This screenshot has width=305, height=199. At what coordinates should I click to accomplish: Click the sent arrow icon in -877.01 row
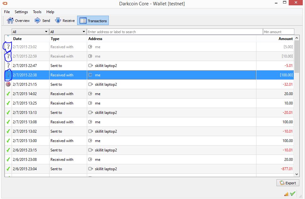91,169
